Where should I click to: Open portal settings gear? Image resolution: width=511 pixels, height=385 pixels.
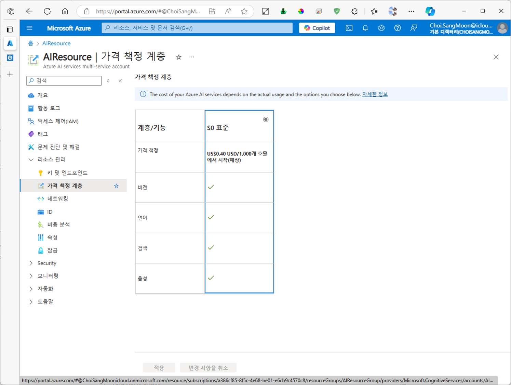pyautogui.click(x=381, y=28)
